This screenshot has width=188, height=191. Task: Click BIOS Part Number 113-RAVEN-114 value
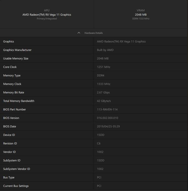pyautogui.click(x=107, y=109)
